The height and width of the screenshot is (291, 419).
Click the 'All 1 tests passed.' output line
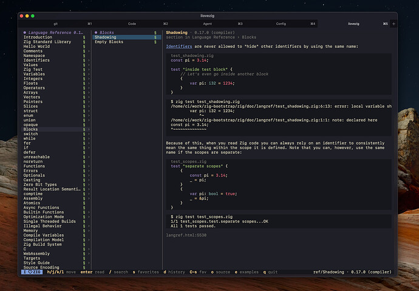193,226
